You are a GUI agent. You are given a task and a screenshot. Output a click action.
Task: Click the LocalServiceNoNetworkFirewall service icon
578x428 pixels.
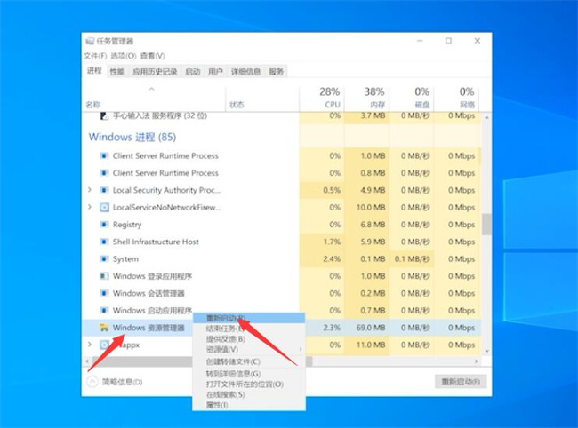pos(104,207)
